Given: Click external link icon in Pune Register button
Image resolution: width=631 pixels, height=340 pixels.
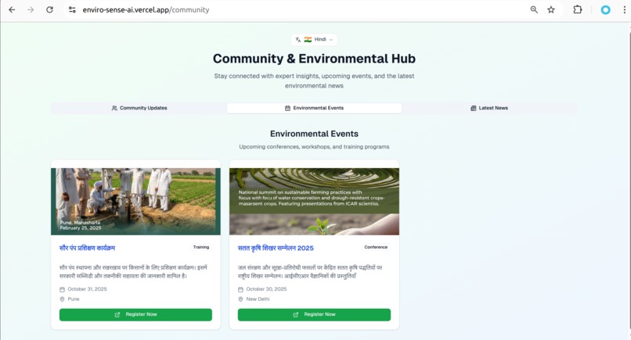Looking at the screenshot, I should pos(117,315).
